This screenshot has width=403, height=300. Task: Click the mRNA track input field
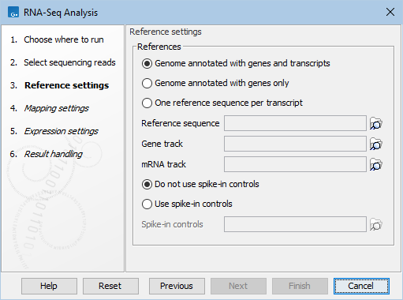[x=295, y=164]
